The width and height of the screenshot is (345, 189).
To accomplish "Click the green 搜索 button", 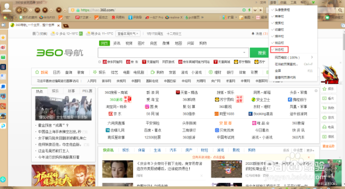I will (261, 53).
